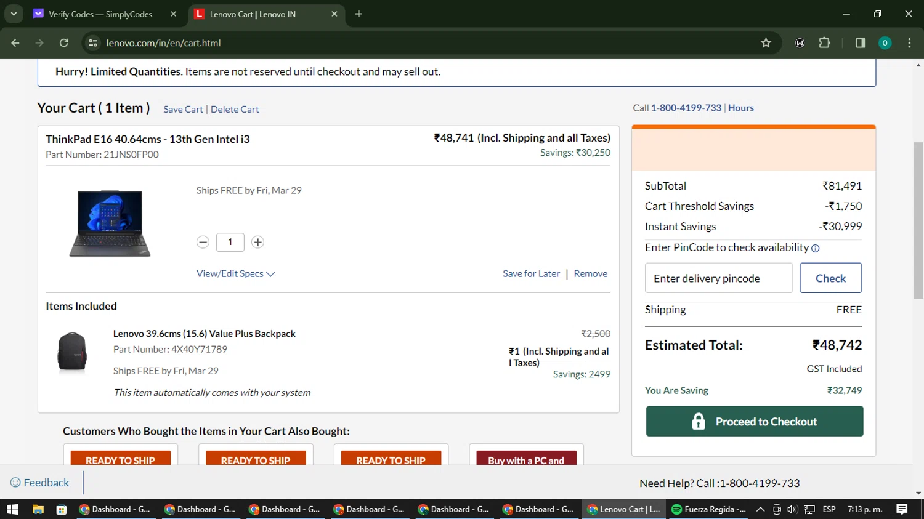Open Microsoft Store from the taskbar

[x=62, y=509]
